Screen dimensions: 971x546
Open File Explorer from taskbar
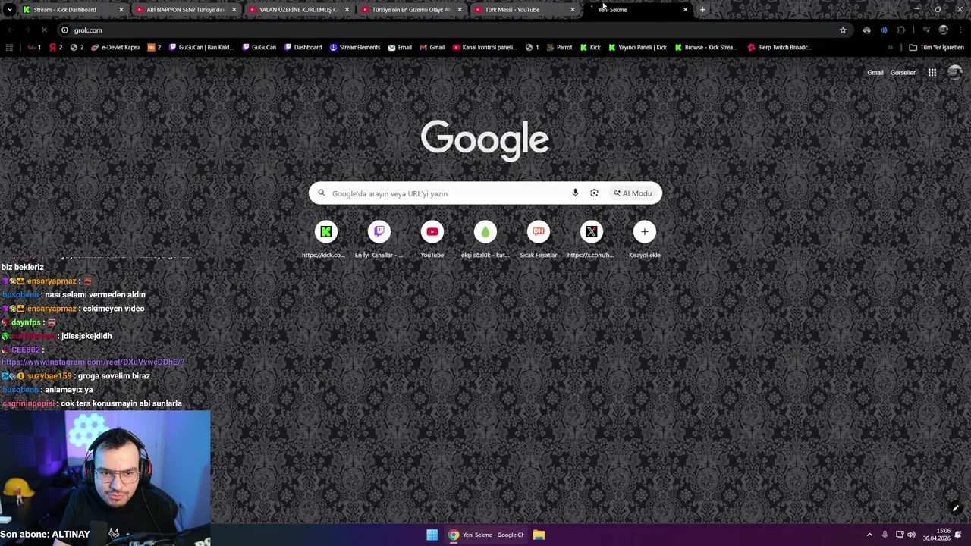pyautogui.click(x=539, y=535)
